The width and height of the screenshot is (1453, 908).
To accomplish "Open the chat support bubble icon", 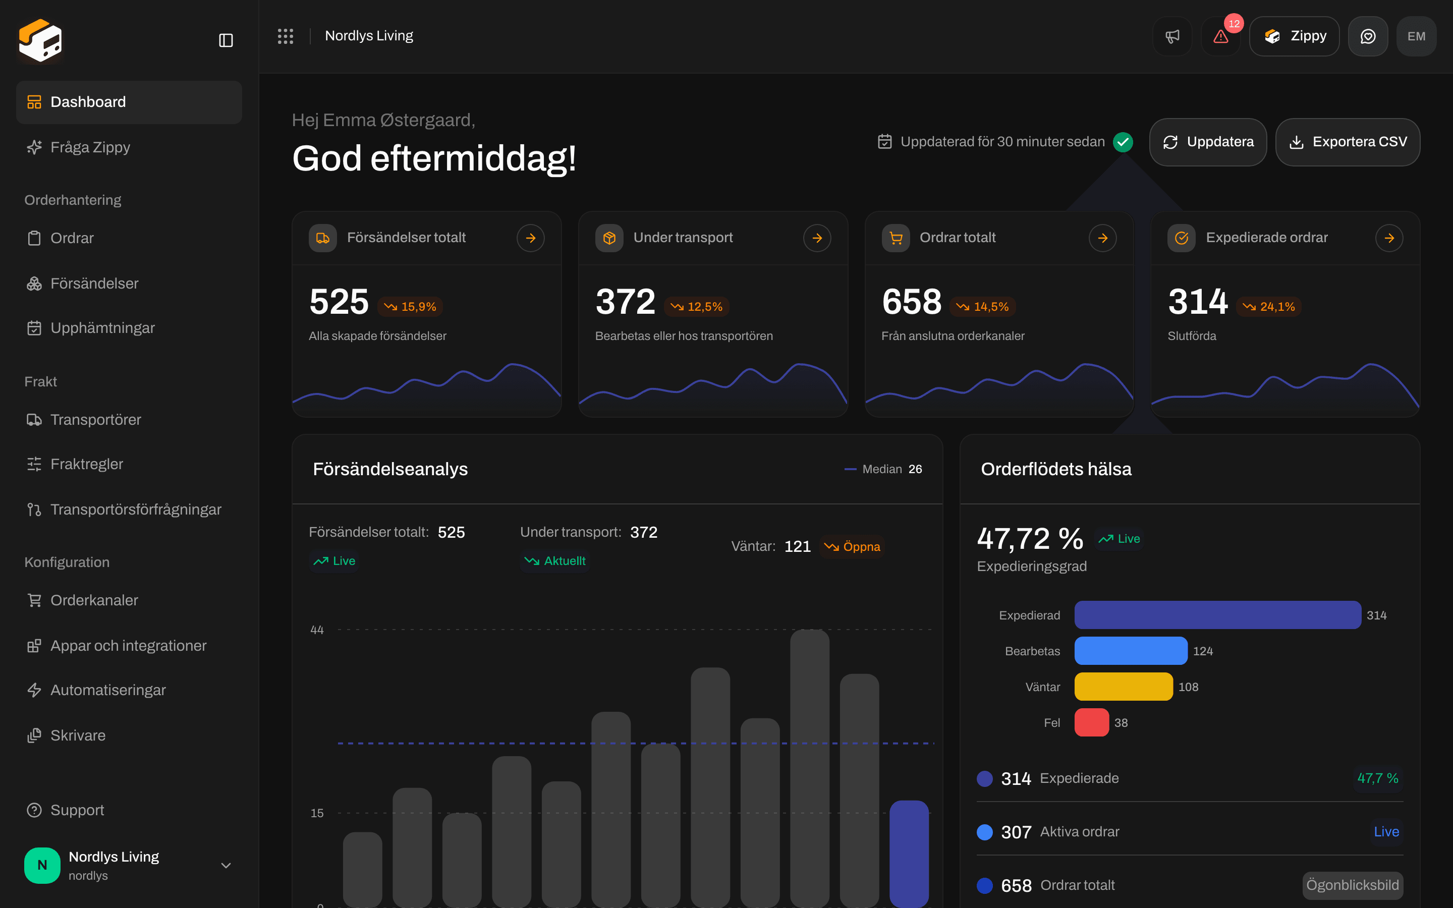I will pos(1368,36).
